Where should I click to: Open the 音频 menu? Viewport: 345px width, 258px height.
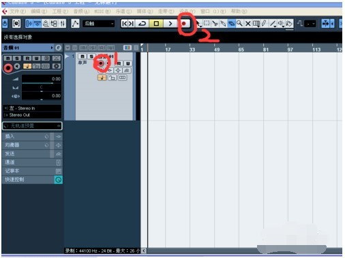point(81,12)
